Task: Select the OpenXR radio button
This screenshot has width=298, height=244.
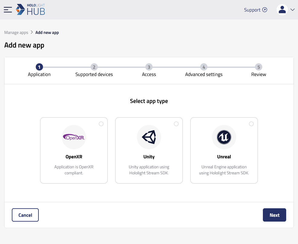Action: click(x=101, y=124)
